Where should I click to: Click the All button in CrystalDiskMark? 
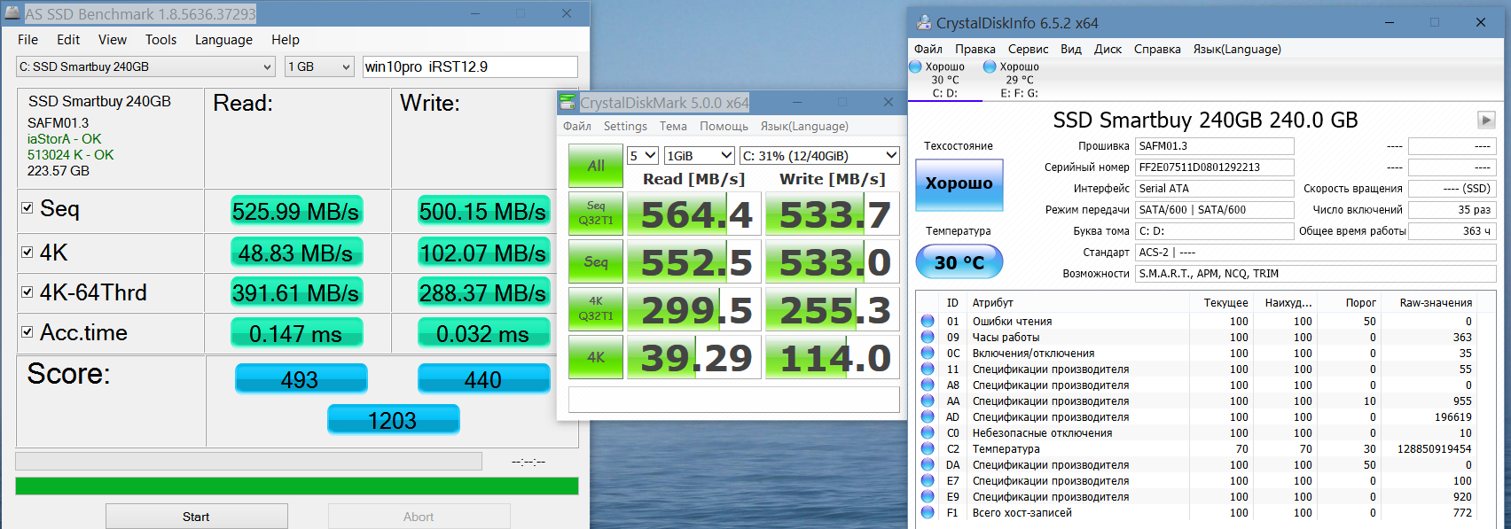point(596,166)
